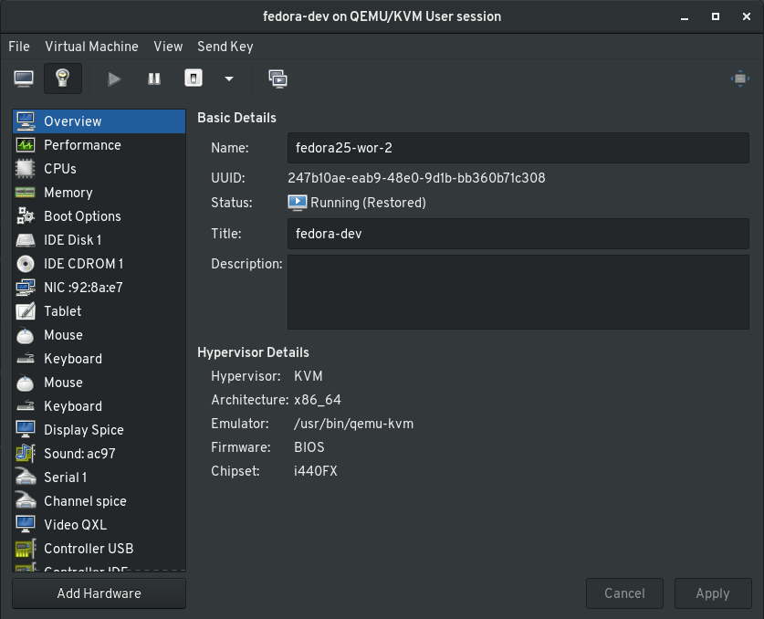Select Serial 1 entry
The width and height of the screenshot is (764, 619).
point(99,477)
